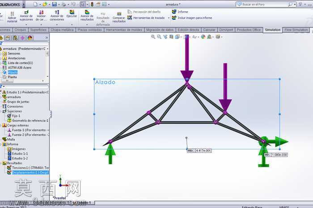Click the Previous View icon
The height and width of the screenshot is (208, 313).
pos(165,37)
